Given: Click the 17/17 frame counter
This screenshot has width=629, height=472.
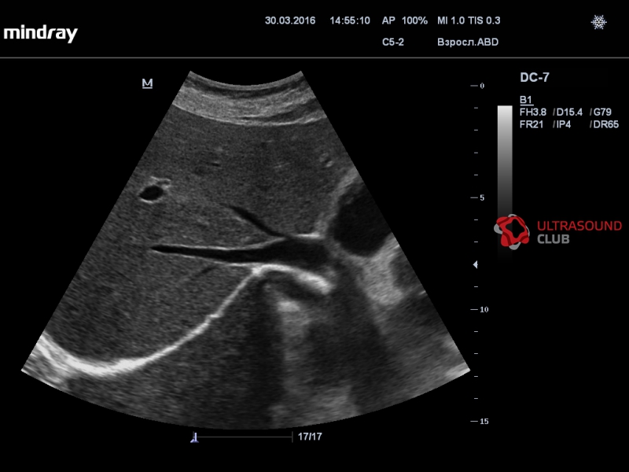Looking at the screenshot, I should click(x=310, y=437).
